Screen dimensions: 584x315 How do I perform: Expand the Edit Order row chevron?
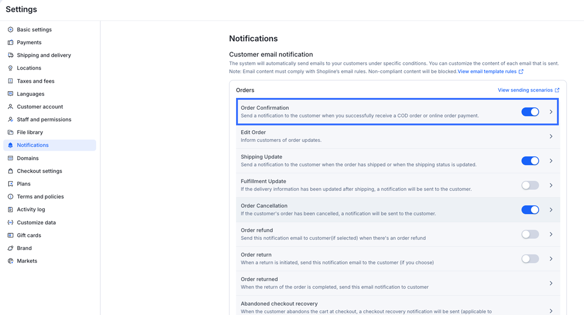point(551,136)
